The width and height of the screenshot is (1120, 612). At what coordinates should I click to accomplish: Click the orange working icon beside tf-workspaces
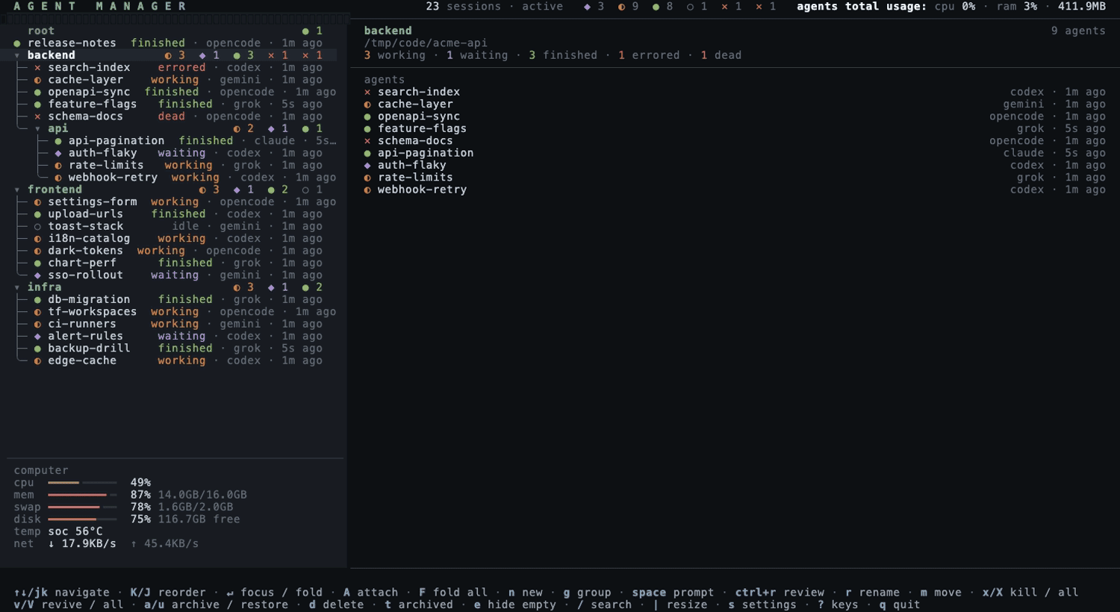[37, 312]
